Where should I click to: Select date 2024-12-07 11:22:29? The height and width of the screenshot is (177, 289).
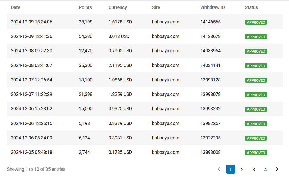[x=31, y=94]
